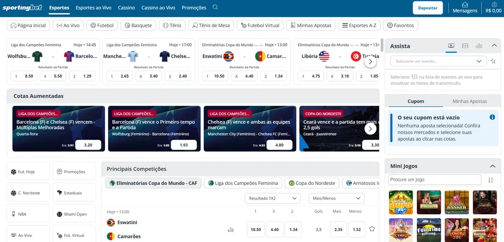The width and height of the screenshot is (504, 242).
Task: Switch to Cupom tab
Action: point(416,101)
